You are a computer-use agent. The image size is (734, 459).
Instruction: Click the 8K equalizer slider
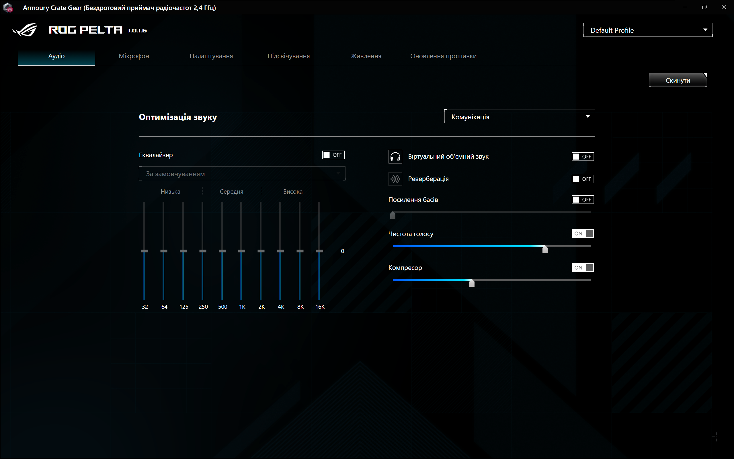(300, 251)
